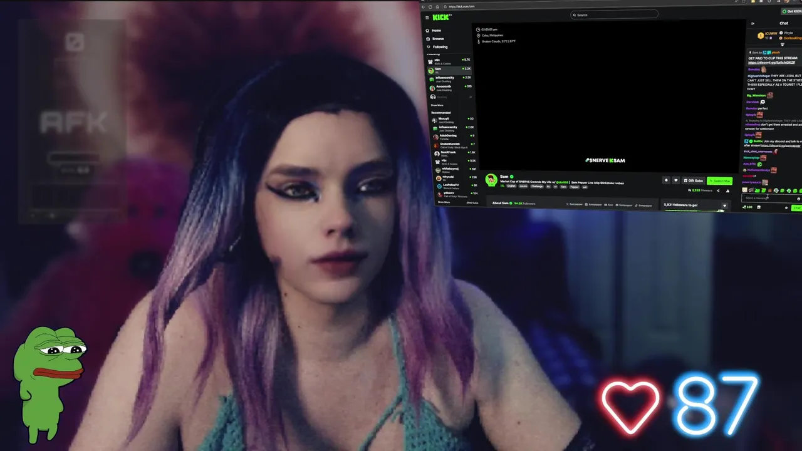Click the chat settings icon beside Chat button

(786, 208)
